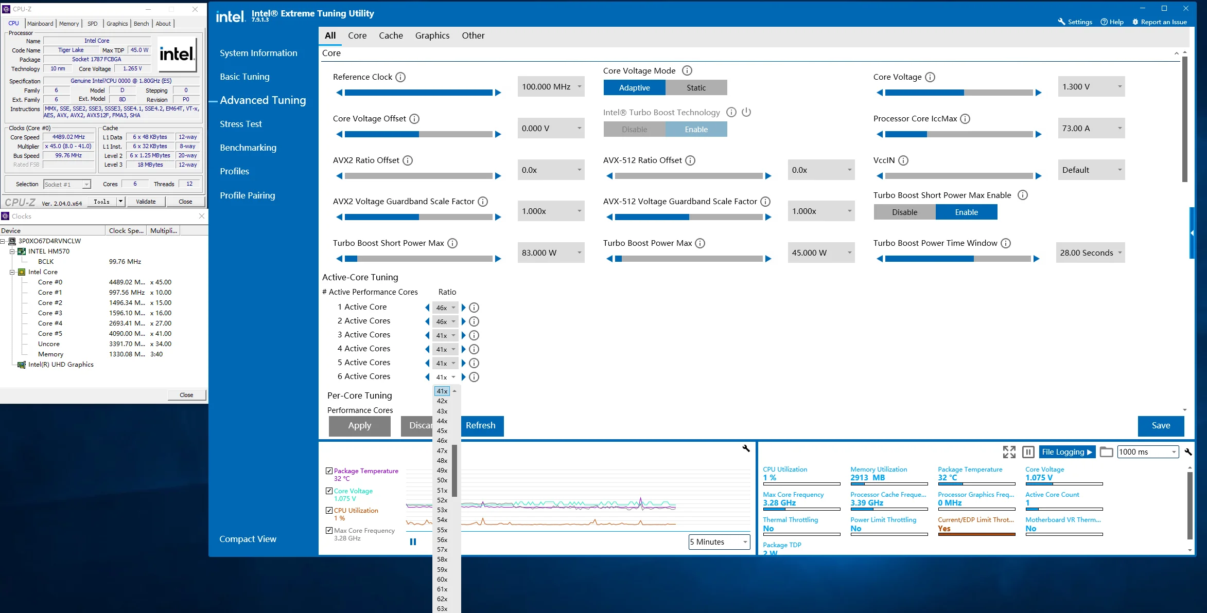Increase 3 Active Cores ratio with right arrow

coord(463,335)
